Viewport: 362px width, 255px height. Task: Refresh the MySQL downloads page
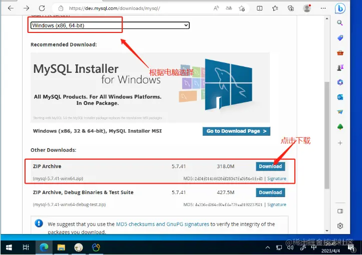pyautogui.click(x=42, y=8)
